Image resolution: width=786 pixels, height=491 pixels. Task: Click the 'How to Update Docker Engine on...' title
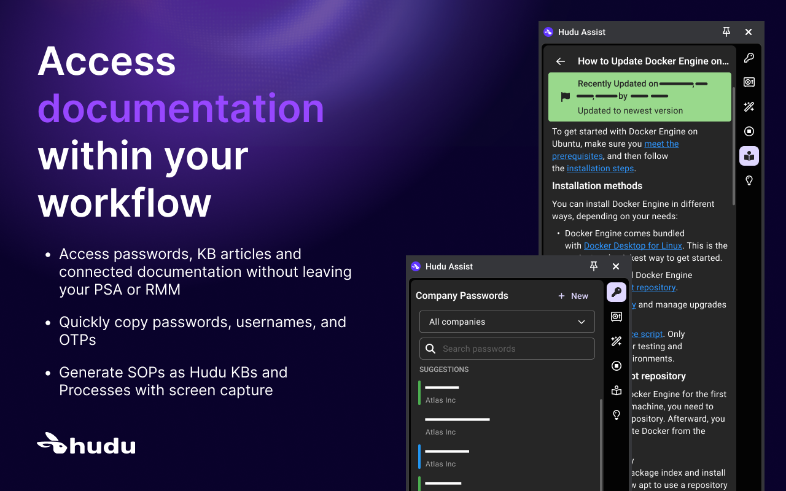653,61
